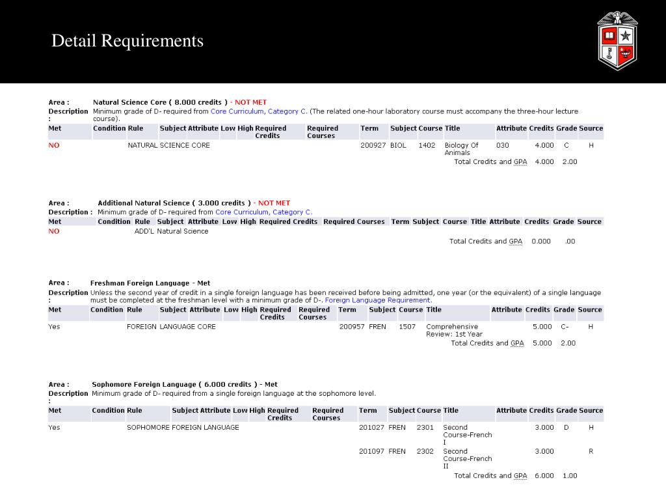This screenshot has height=500, width=666.
Task: Click the red "NO" in the ADD'L Natural Science row
Action: point(54,231)
